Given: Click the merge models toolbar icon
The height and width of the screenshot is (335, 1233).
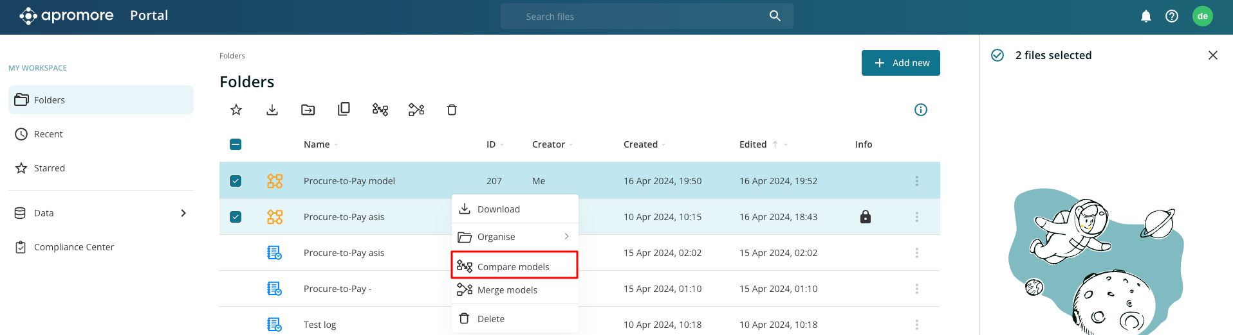Looking at the screenshot, I should point(416,110).
